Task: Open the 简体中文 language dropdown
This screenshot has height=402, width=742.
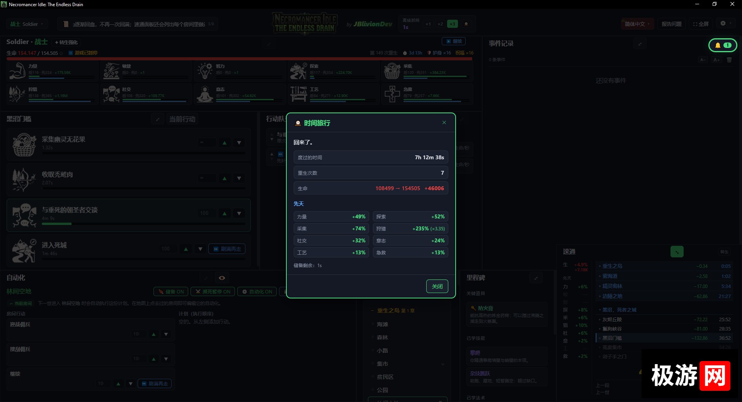Action: [x=637, y=24]
